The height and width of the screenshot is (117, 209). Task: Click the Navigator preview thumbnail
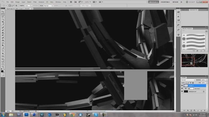coord(194,60)
